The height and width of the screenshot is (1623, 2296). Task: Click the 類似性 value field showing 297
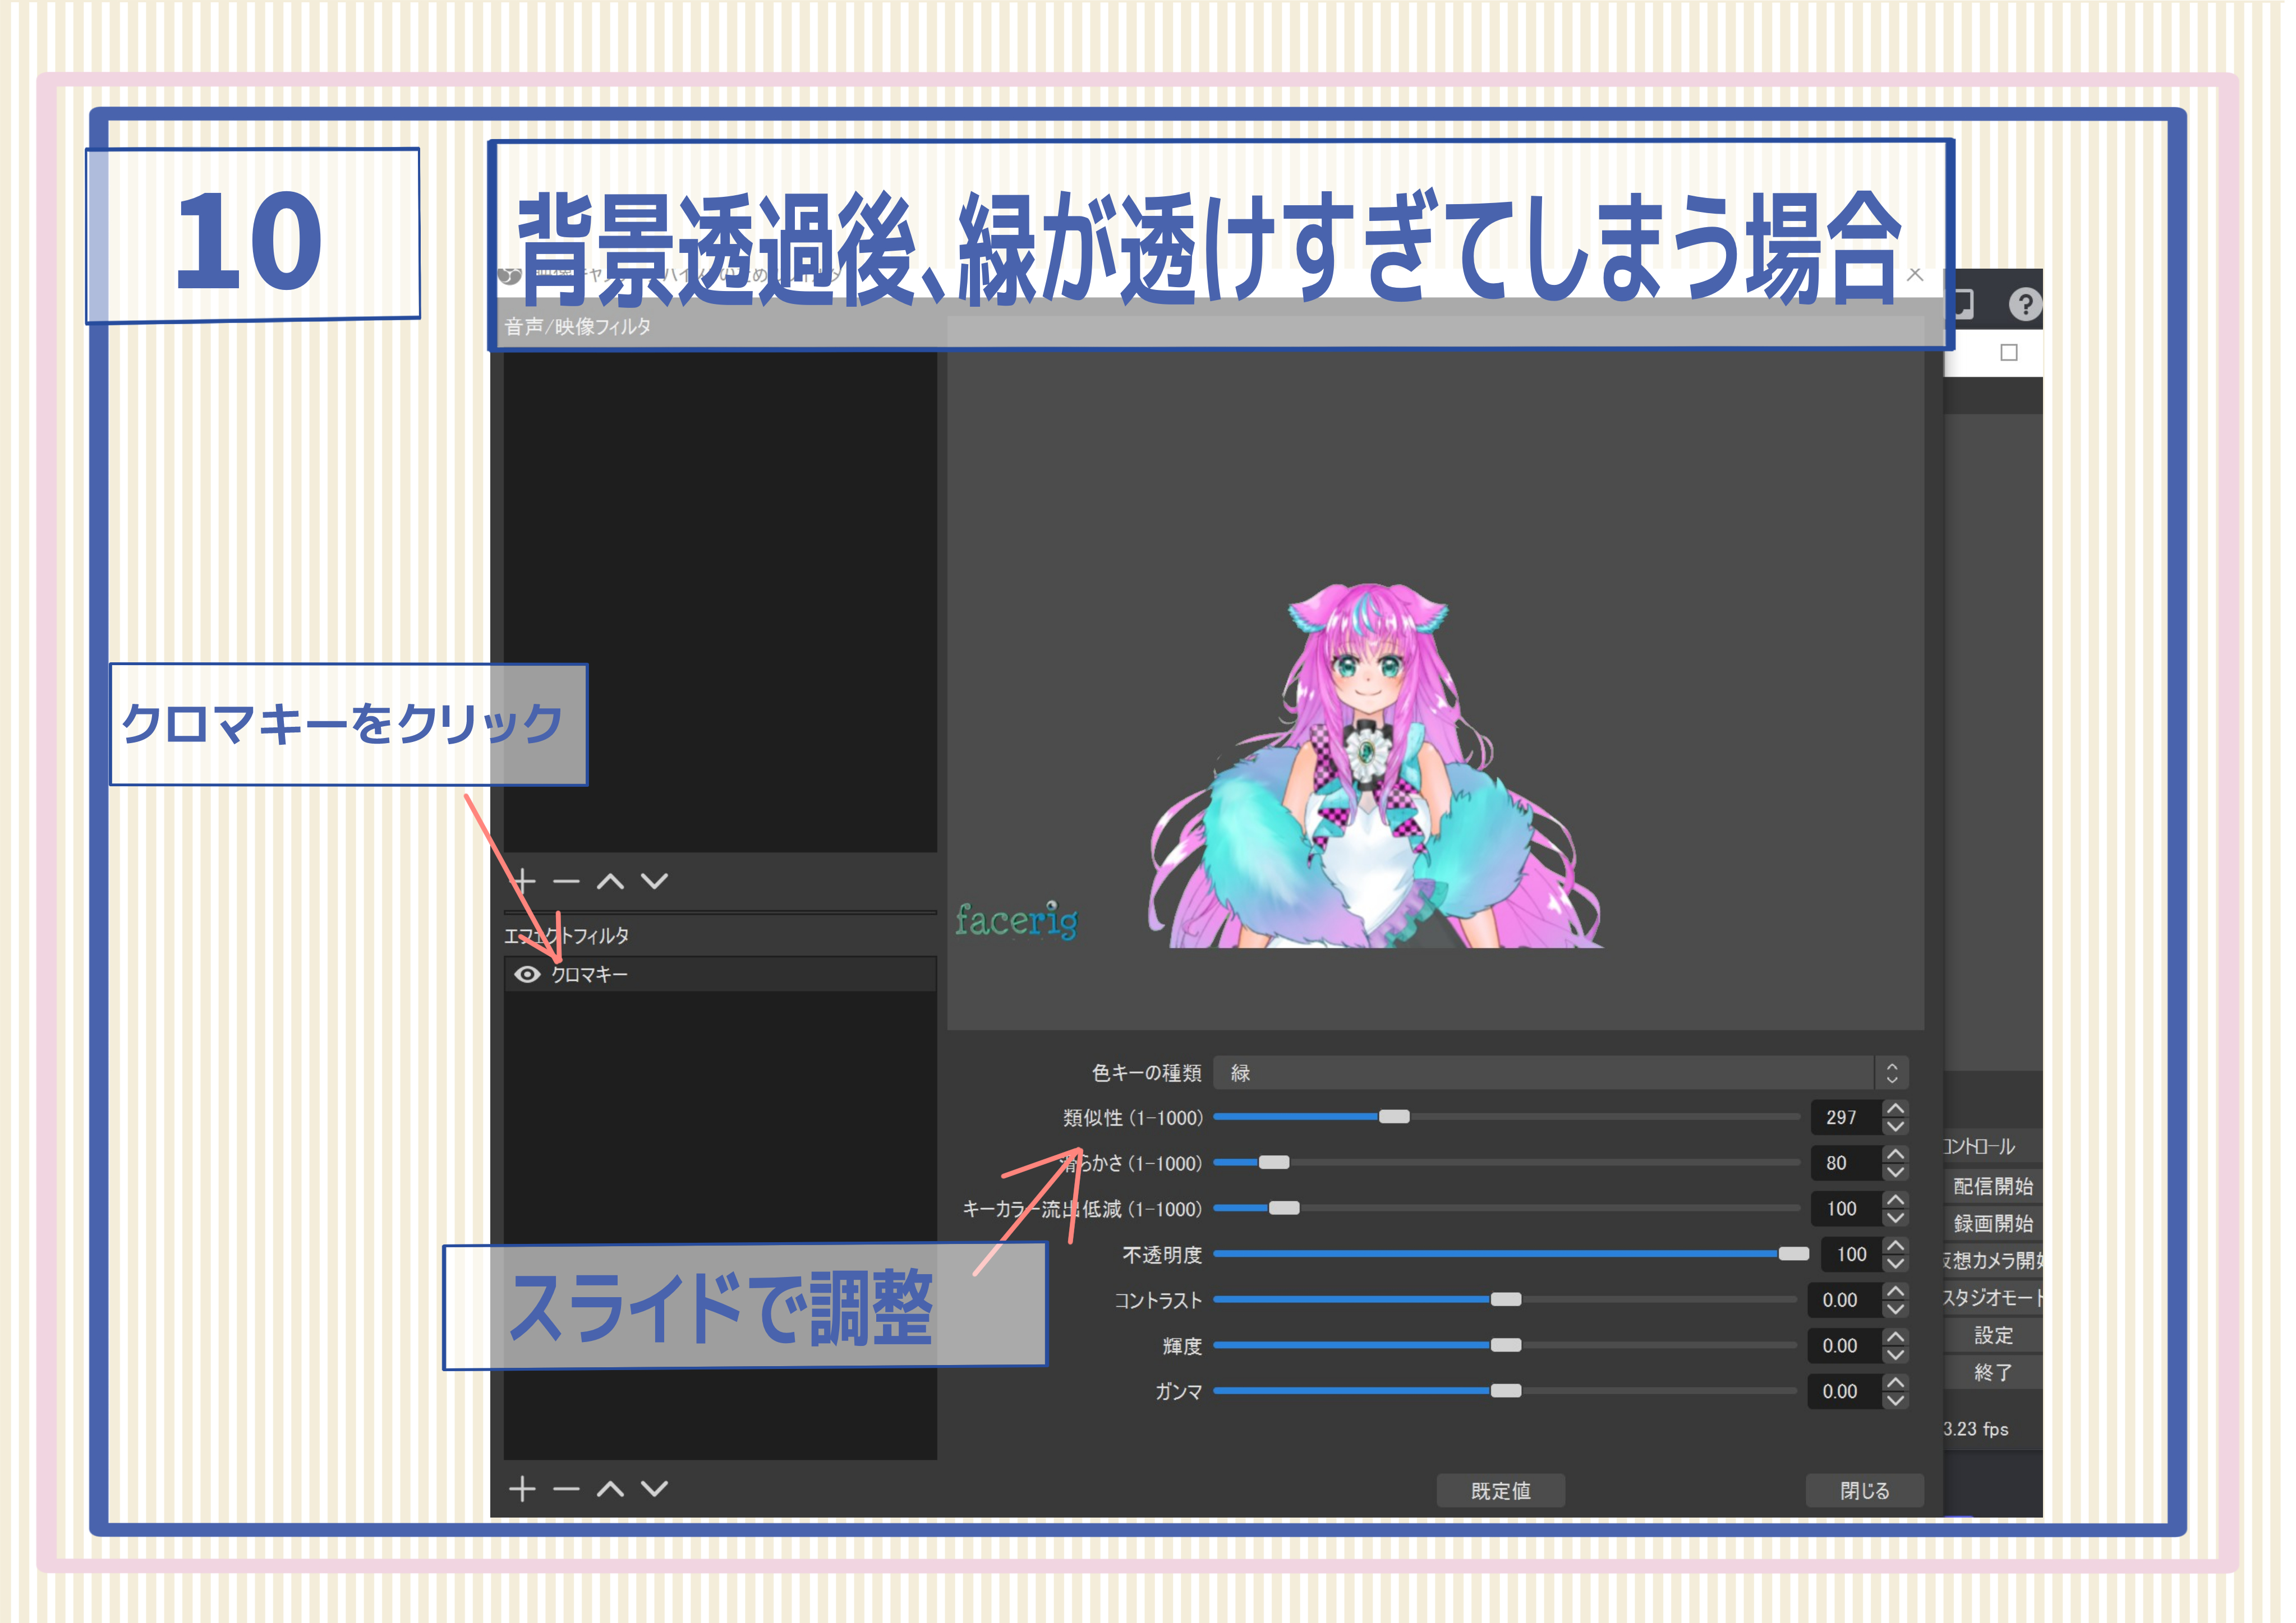pos(1846,1118)
